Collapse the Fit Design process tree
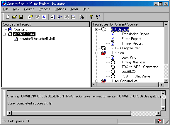Viewport: 170px width, 125px height. tap(96, 29)
